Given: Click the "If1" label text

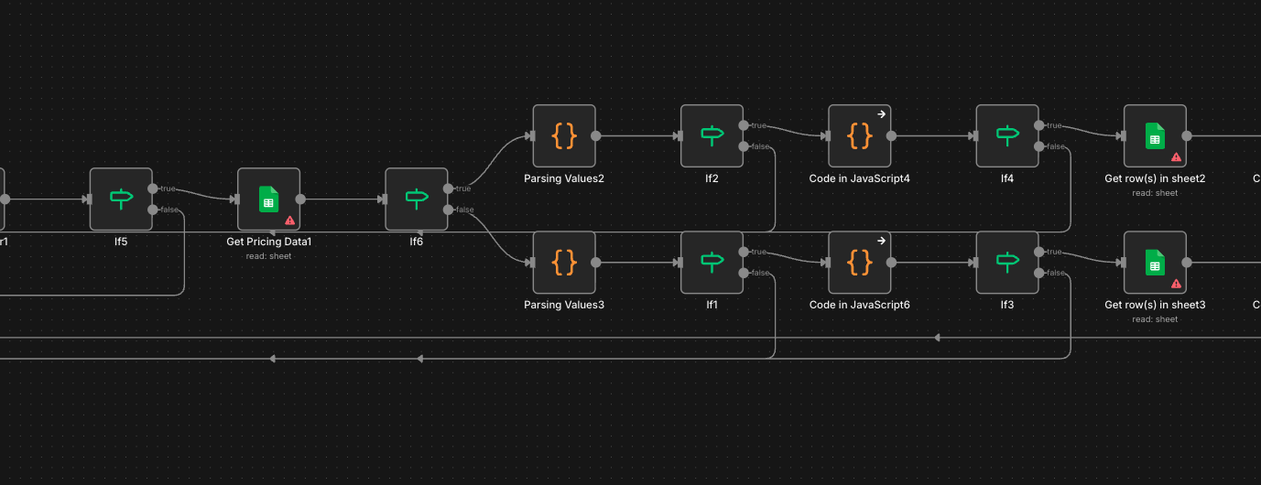Looking at the screenshot, I should pos(712,305).
